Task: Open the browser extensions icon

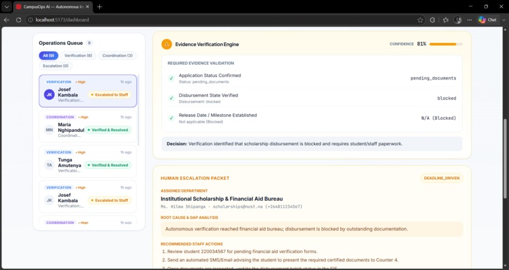Action: (433, 20)
